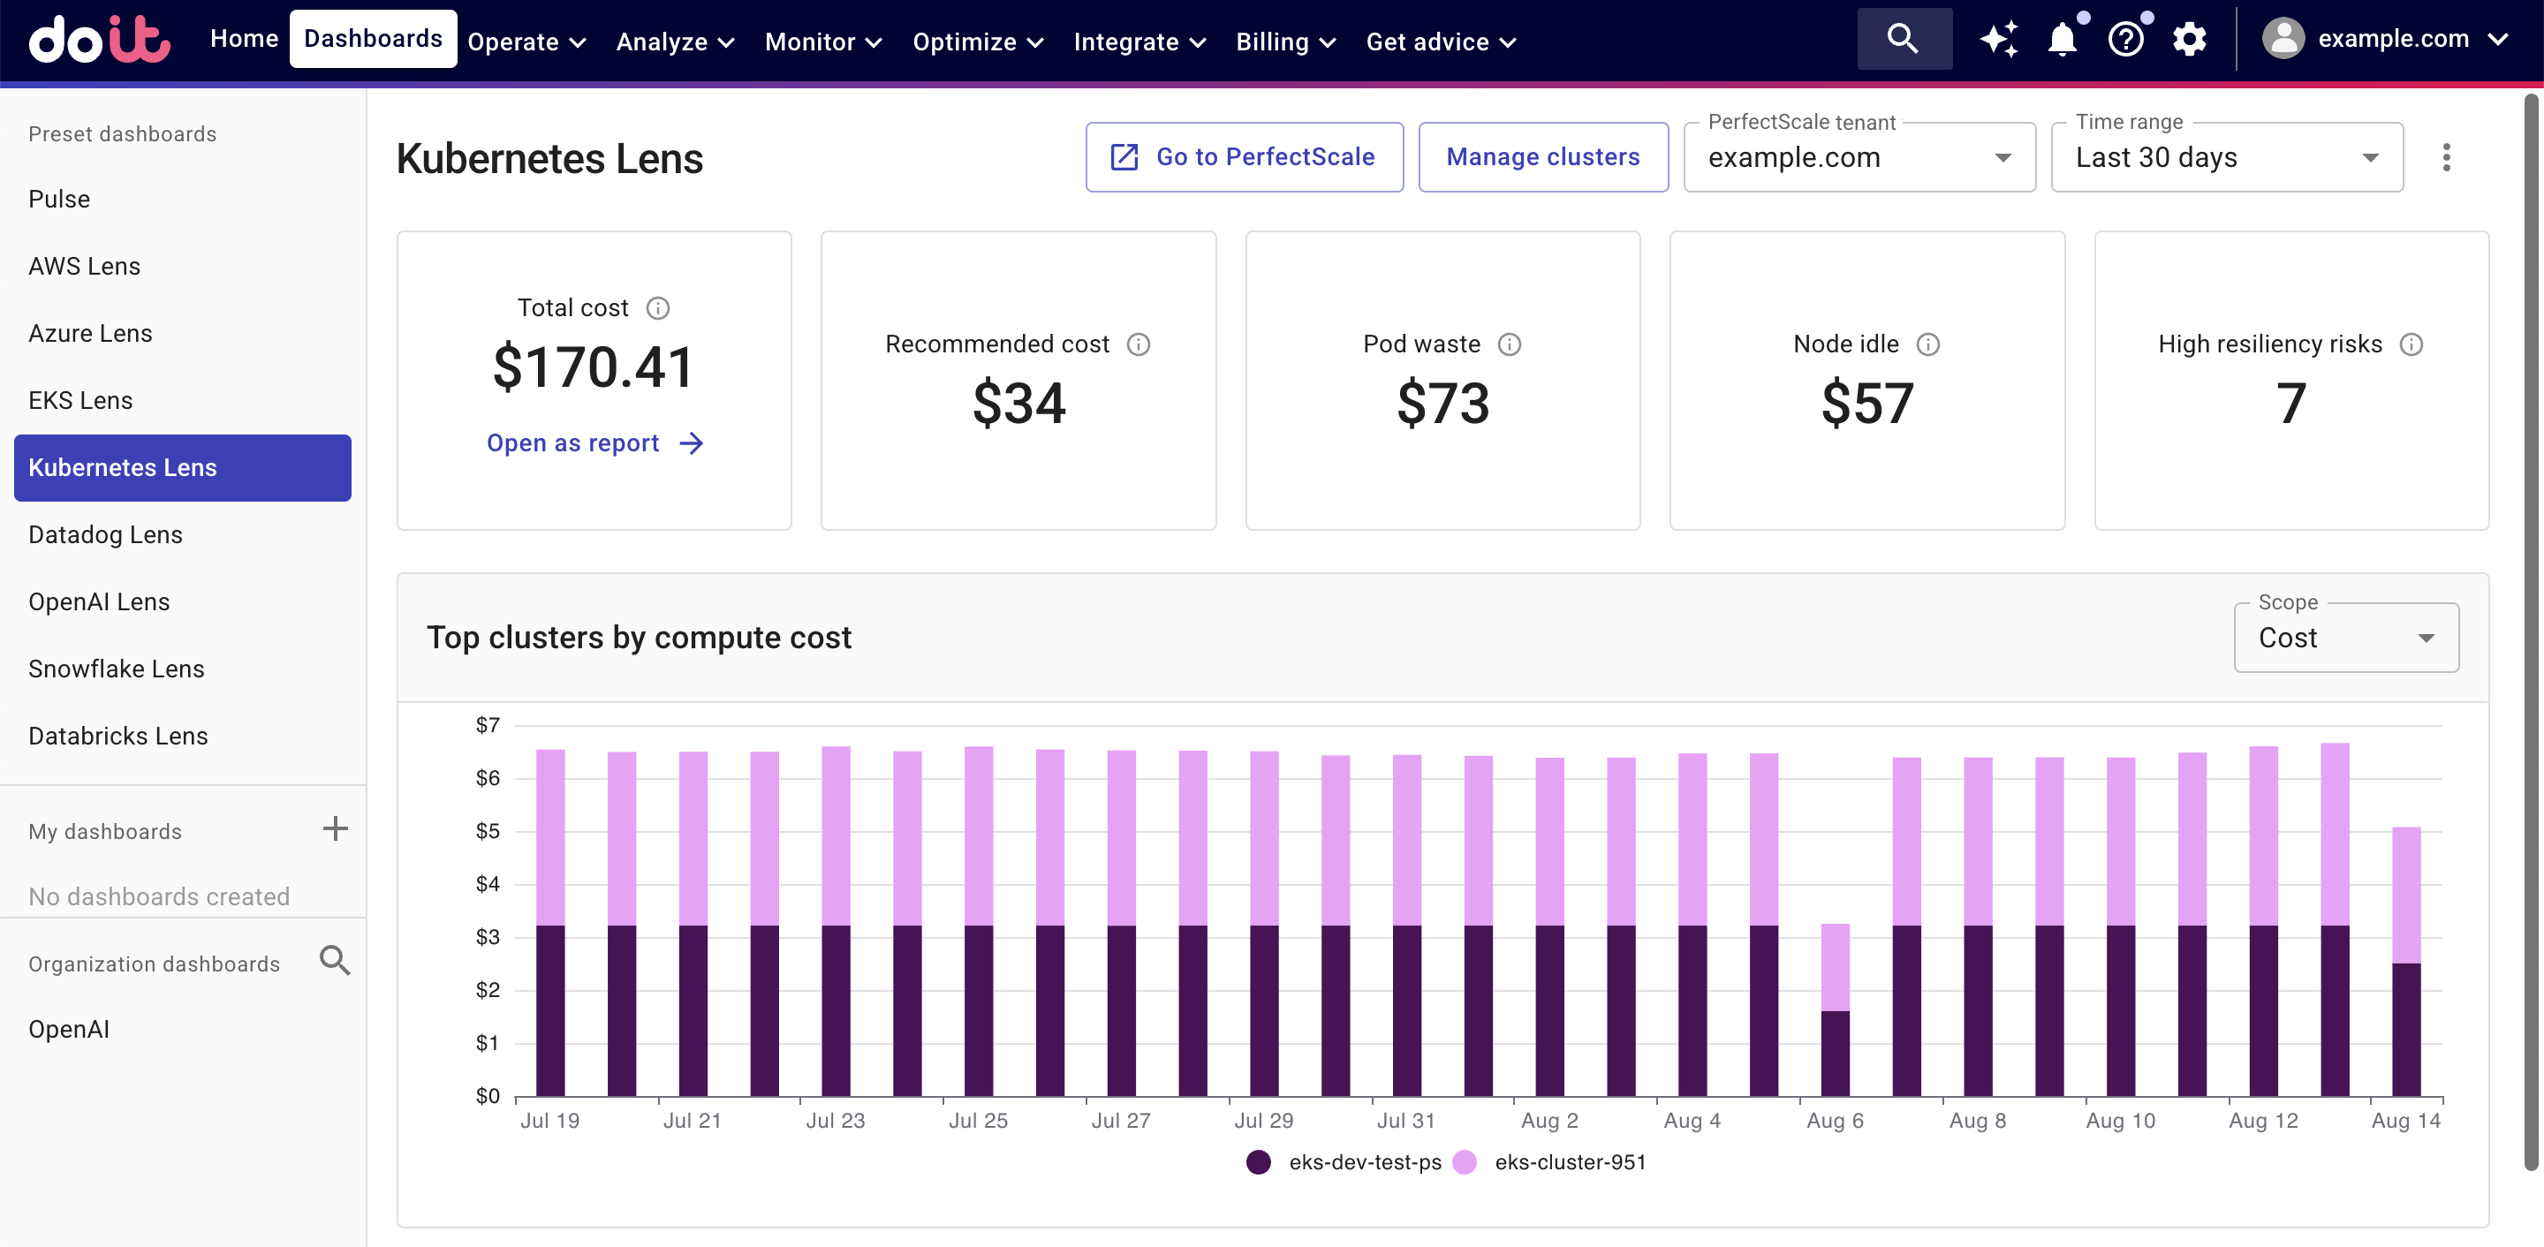Click the Aug 14 bar in chart
2544x1247 pixels.
tap(2405, 962)
